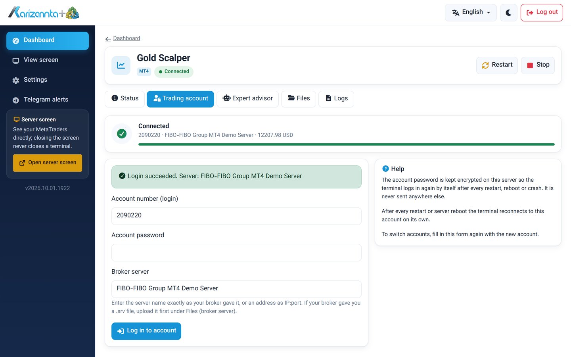Focus the Account password field
The height and width of the screenshot is (357, 571).
[236, 253]
